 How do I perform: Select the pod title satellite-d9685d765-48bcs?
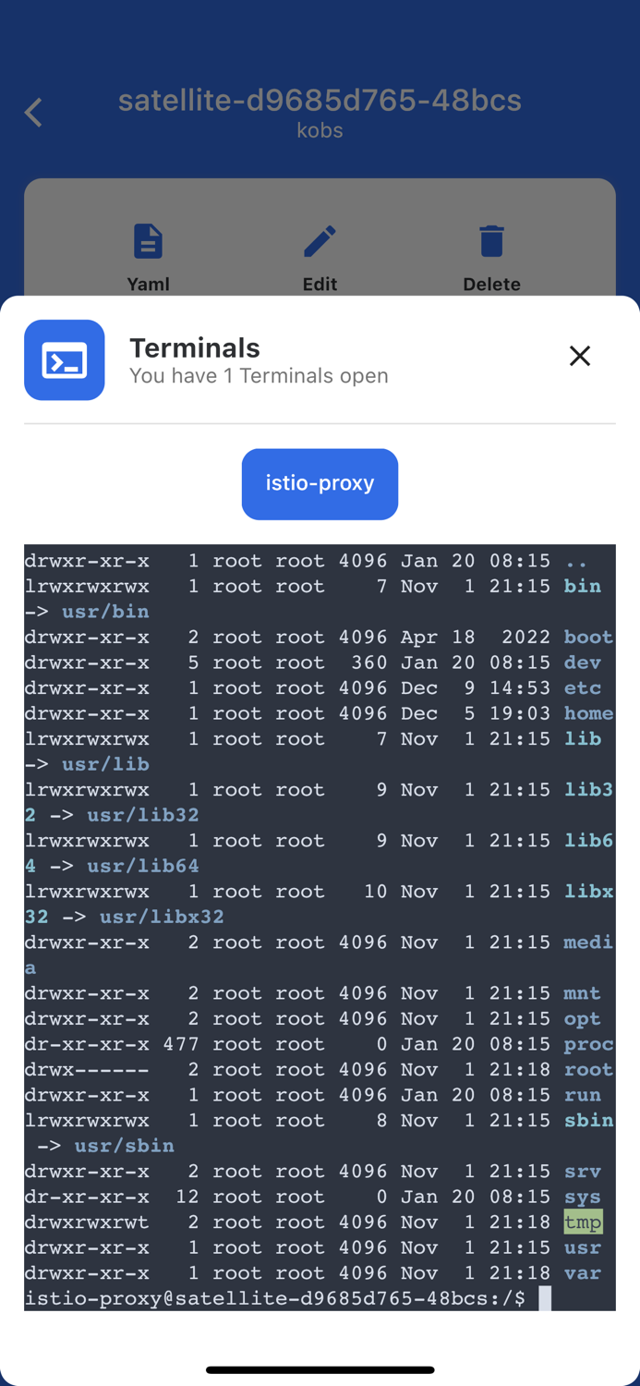320,101
